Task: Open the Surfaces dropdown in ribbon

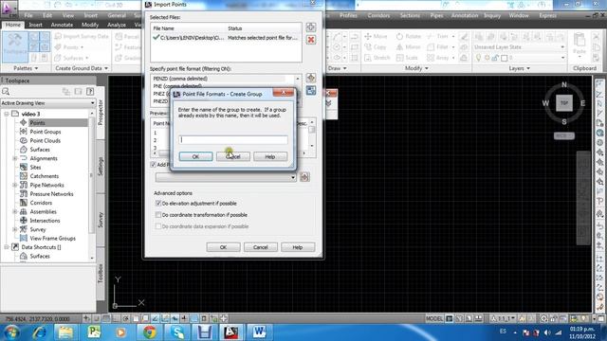Action: (x=72, y=58)
